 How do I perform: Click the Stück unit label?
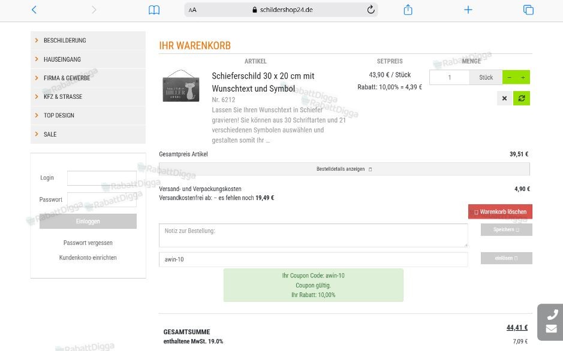pos(486,77)
